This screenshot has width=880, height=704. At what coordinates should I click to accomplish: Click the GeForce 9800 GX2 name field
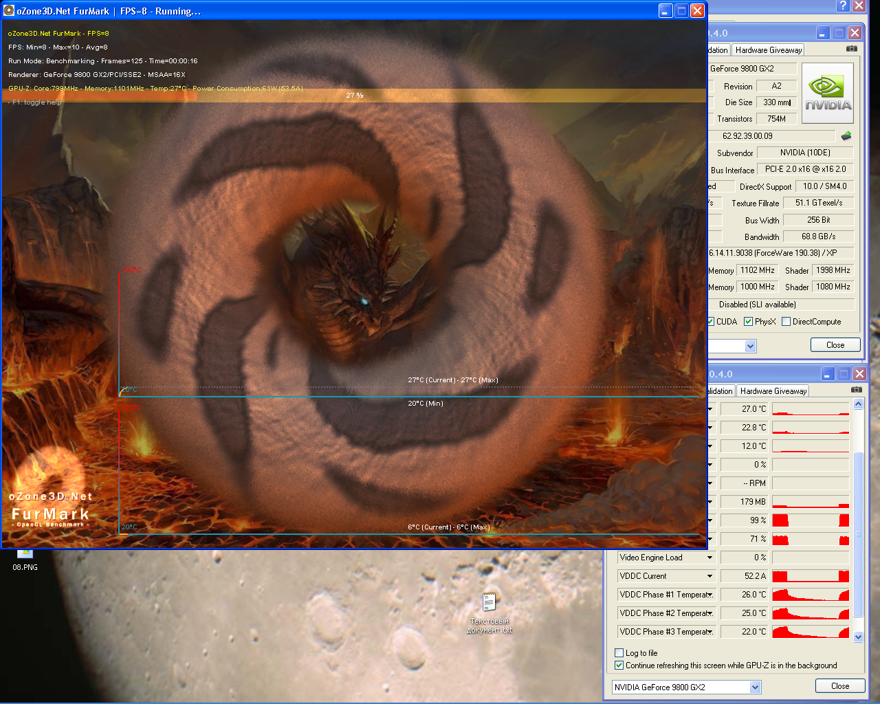pos(752,69)
